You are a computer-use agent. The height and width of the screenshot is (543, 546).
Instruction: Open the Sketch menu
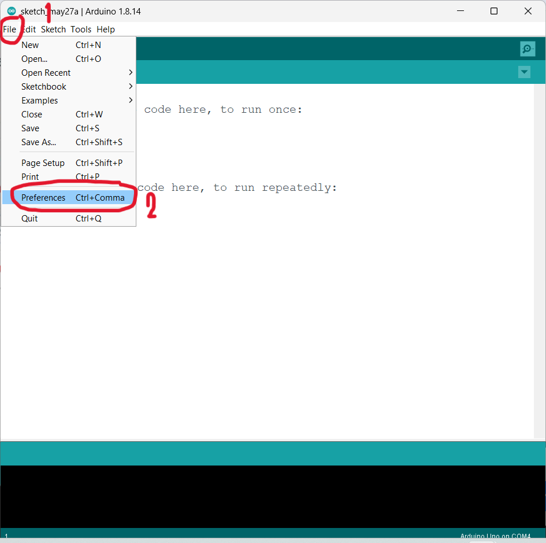click(x=53, y=29)
